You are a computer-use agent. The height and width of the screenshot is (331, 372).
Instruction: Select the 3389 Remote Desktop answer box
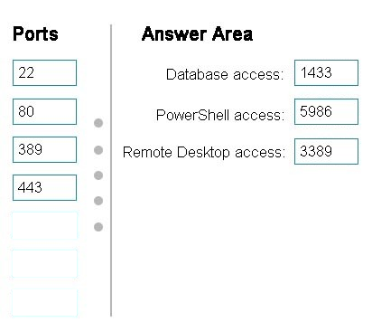[326, 151]
